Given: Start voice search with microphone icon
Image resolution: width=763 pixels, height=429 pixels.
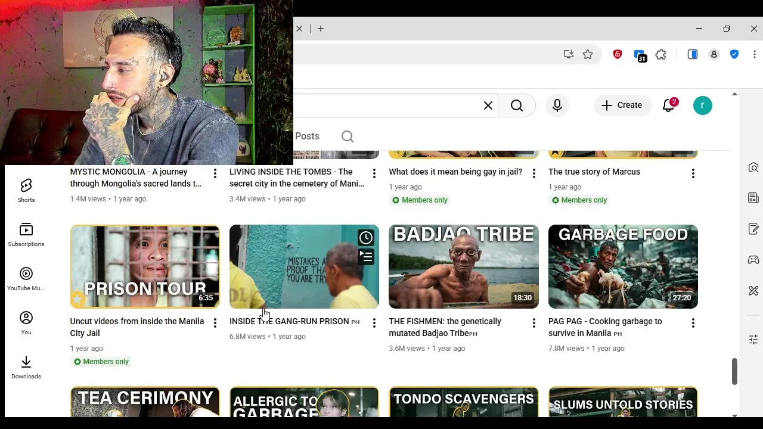Looking at the screenshot, I should [557, 105].
